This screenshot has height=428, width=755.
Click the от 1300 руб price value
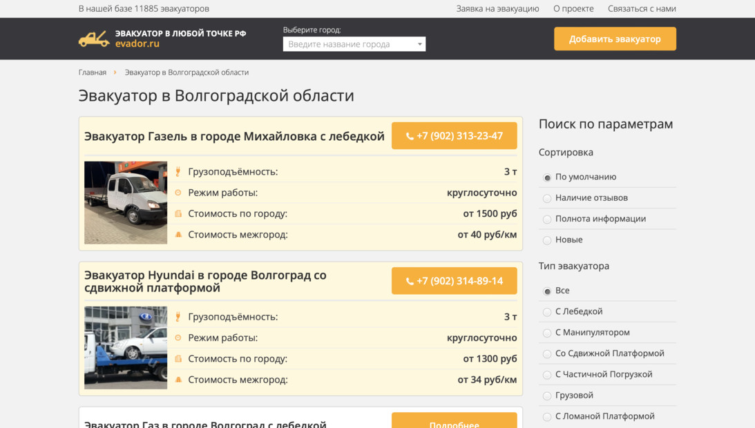[x=490, y=359]
